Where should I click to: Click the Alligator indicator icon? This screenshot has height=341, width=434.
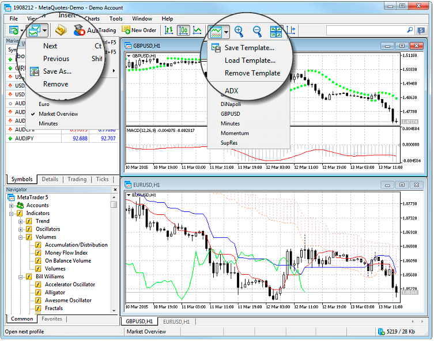[x=38, y=293]
